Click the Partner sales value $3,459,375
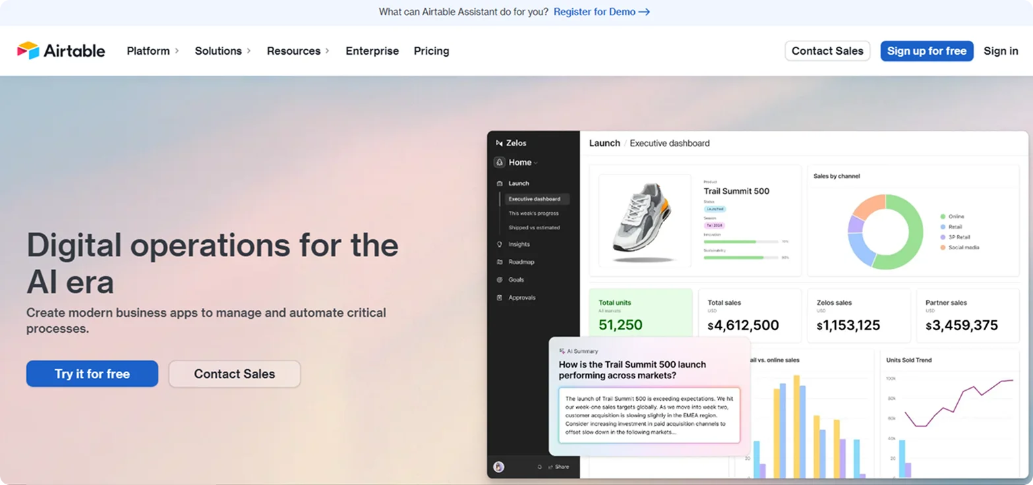This screenshot has height=485, width=1033. 962,326
